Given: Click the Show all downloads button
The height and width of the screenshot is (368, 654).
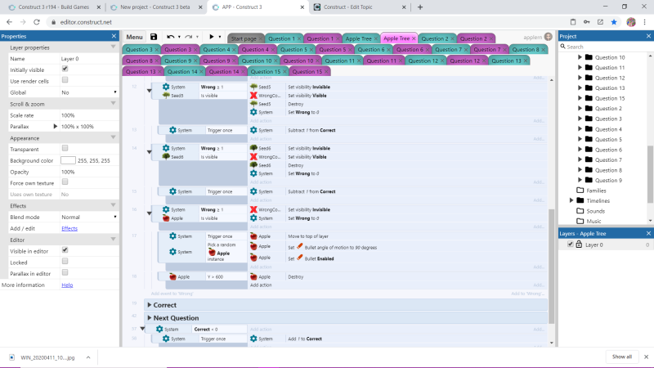Looking at the screenshot, I should pos(622,357).
